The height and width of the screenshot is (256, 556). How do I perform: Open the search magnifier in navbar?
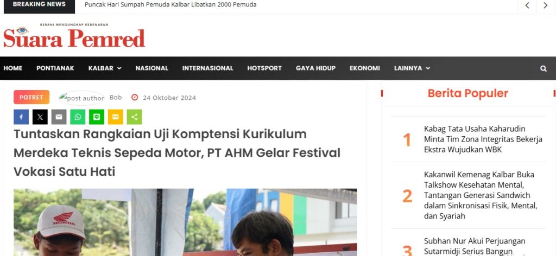point(543,68)
